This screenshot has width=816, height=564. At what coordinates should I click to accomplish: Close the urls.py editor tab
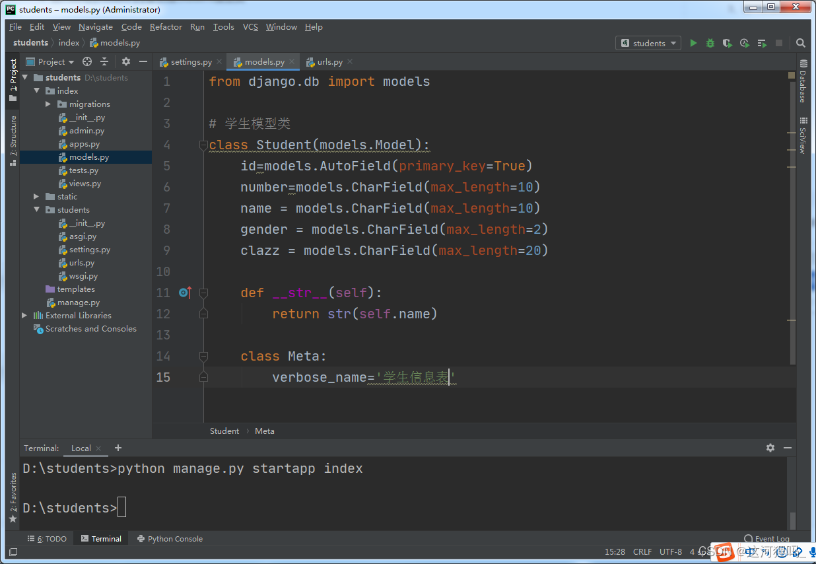pyautogui.click(x=350, y=61)
